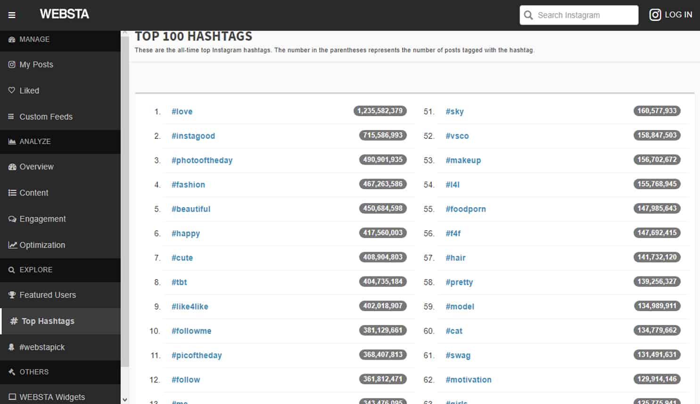The height and width of the screenshot is (404, 700).
Task: Click the EXPLORE search icon
Action: tap(12, 270)
